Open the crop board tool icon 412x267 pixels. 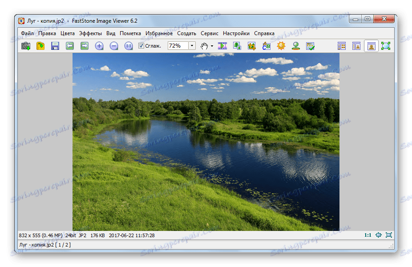tap(252, 46)
